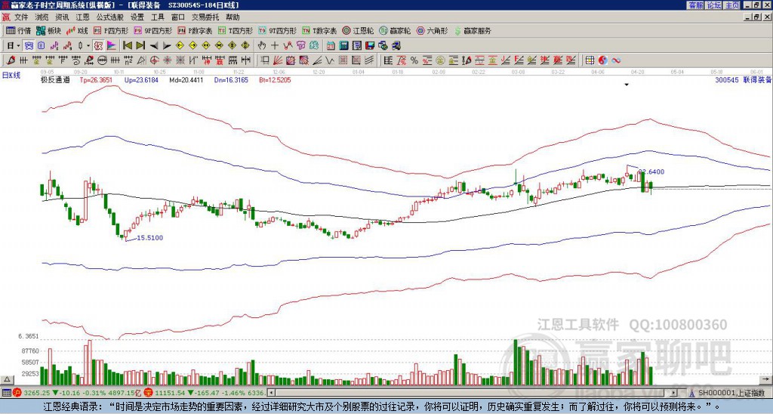Open the P数字表 number table

point(196,30)
